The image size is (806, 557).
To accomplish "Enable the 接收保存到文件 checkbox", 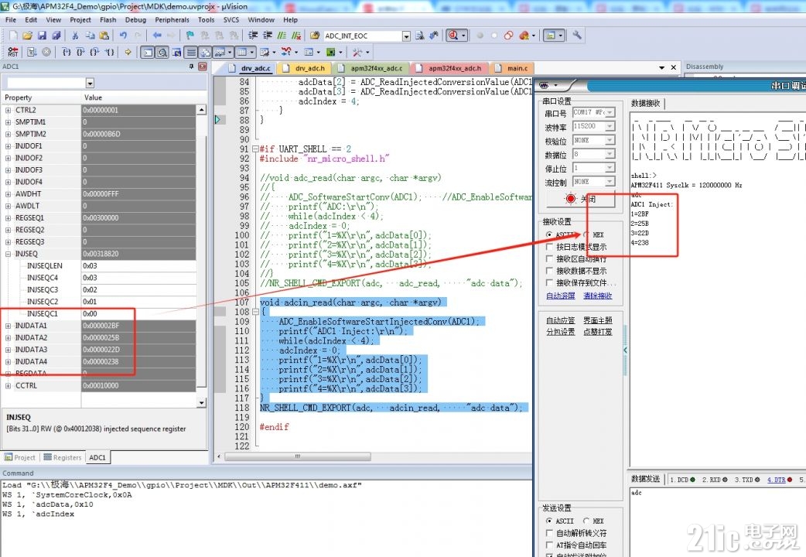I will tap(549, 282).
